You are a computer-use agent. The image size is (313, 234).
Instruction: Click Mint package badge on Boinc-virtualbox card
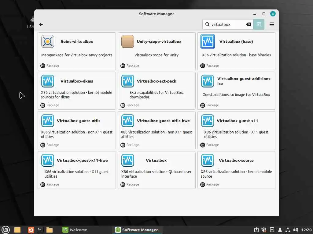point(43,66)
